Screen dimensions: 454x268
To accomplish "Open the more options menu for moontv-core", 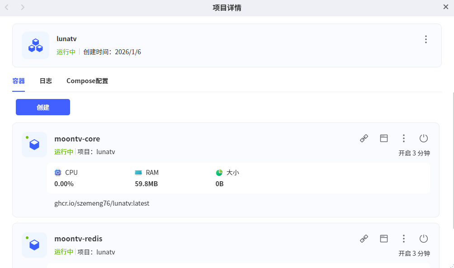I will (404, 139).
